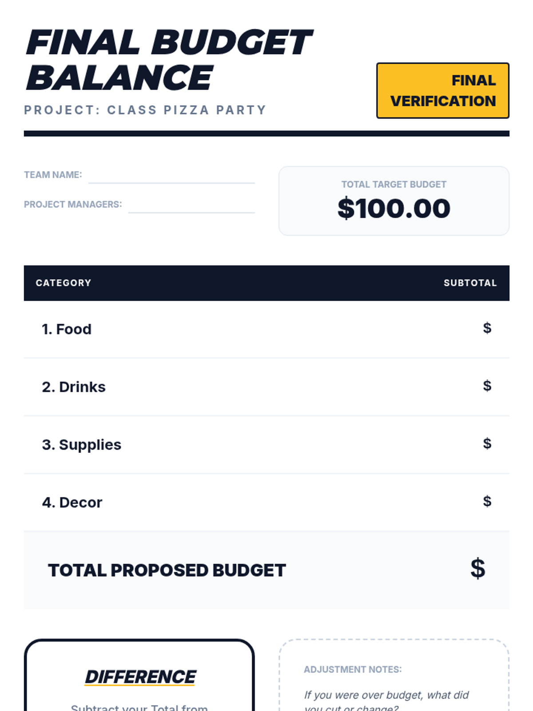Image resolution: width=533 pixels, height=711 pixels.
Task: Click the $100.00 total target budget amount
Action: point(394,208)
